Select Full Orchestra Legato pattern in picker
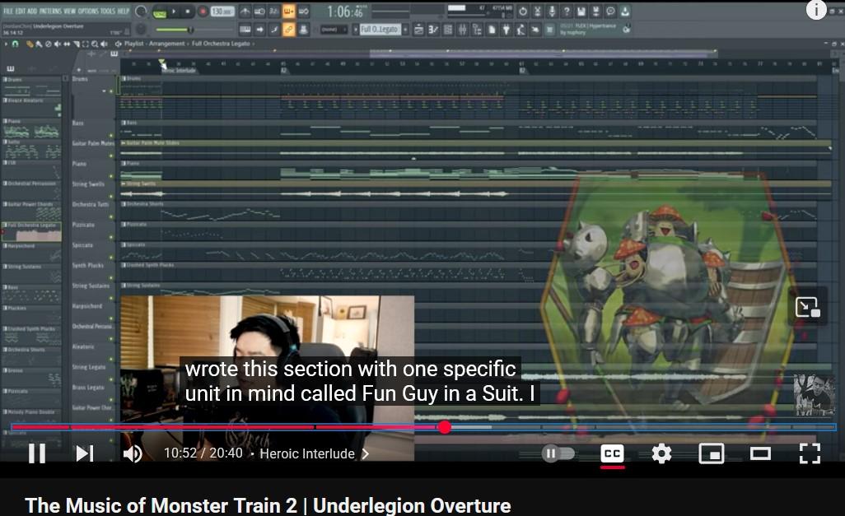 click(32, 230)
